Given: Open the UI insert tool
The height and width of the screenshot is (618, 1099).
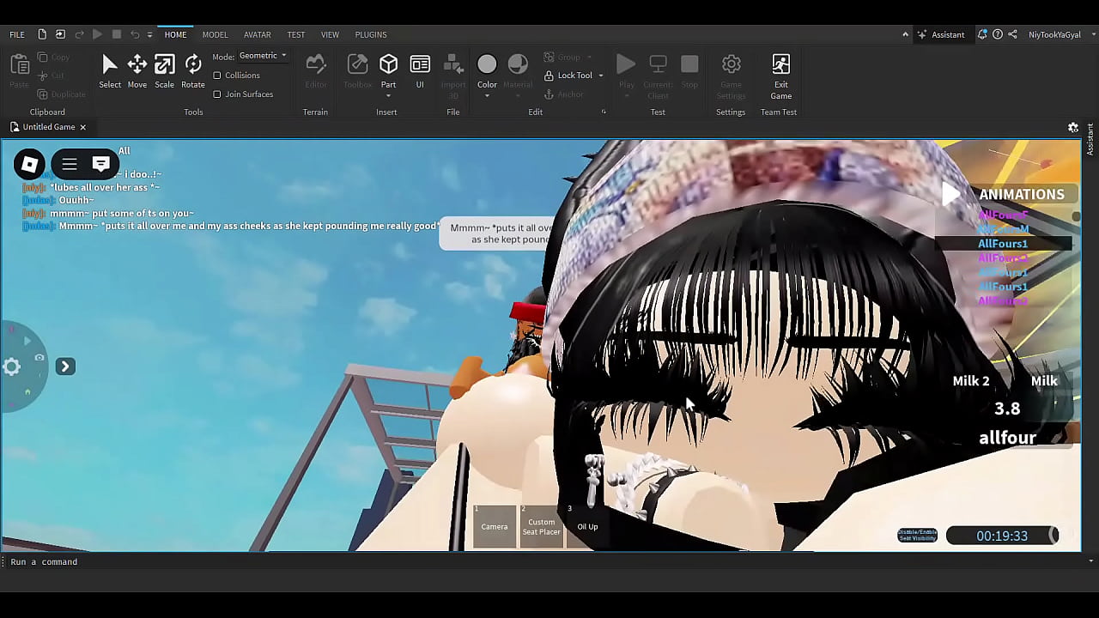Looking at the screenshot, I should pos(420,70).
